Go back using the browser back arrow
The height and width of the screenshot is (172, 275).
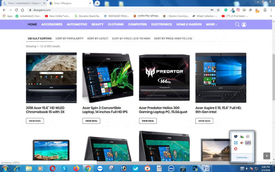click(x=4, y=10)
